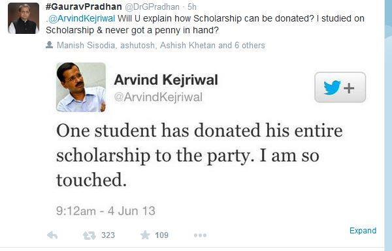The height and width of the screenshot is (251, 392).
Task: Click the 5h tweet timestamp
Action: point(191,7)
